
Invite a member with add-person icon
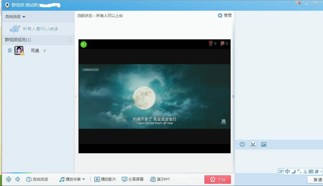click(68, 39)
